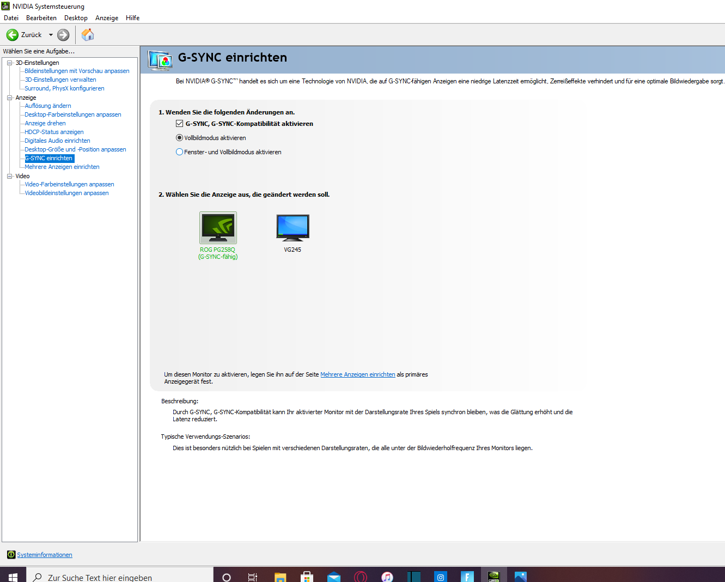The width and height of the screenshot is (725, 582).
Task: Open Cortana from the taskbar
Action: (227, 577)
